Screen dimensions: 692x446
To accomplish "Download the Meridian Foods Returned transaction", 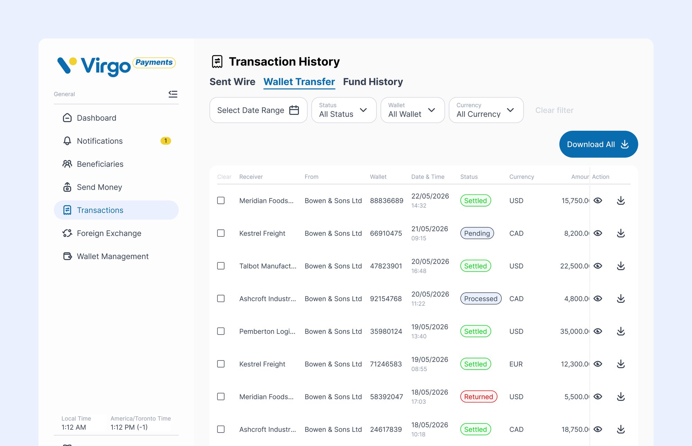I will click(x=621, y=397).
